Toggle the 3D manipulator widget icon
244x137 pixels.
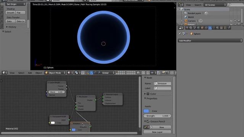click(x=88, y=73)
